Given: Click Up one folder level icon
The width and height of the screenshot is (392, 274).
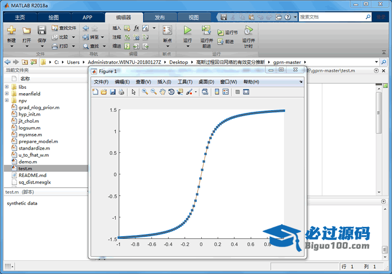Looking at the screenshot, I should click(x=25, y=62).
